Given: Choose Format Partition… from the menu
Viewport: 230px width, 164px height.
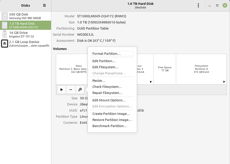Looking at the screenshot, I should click(106, 54).
